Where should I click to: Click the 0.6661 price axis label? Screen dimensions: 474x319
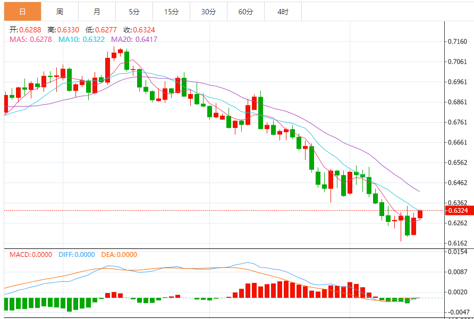(458, 142)
